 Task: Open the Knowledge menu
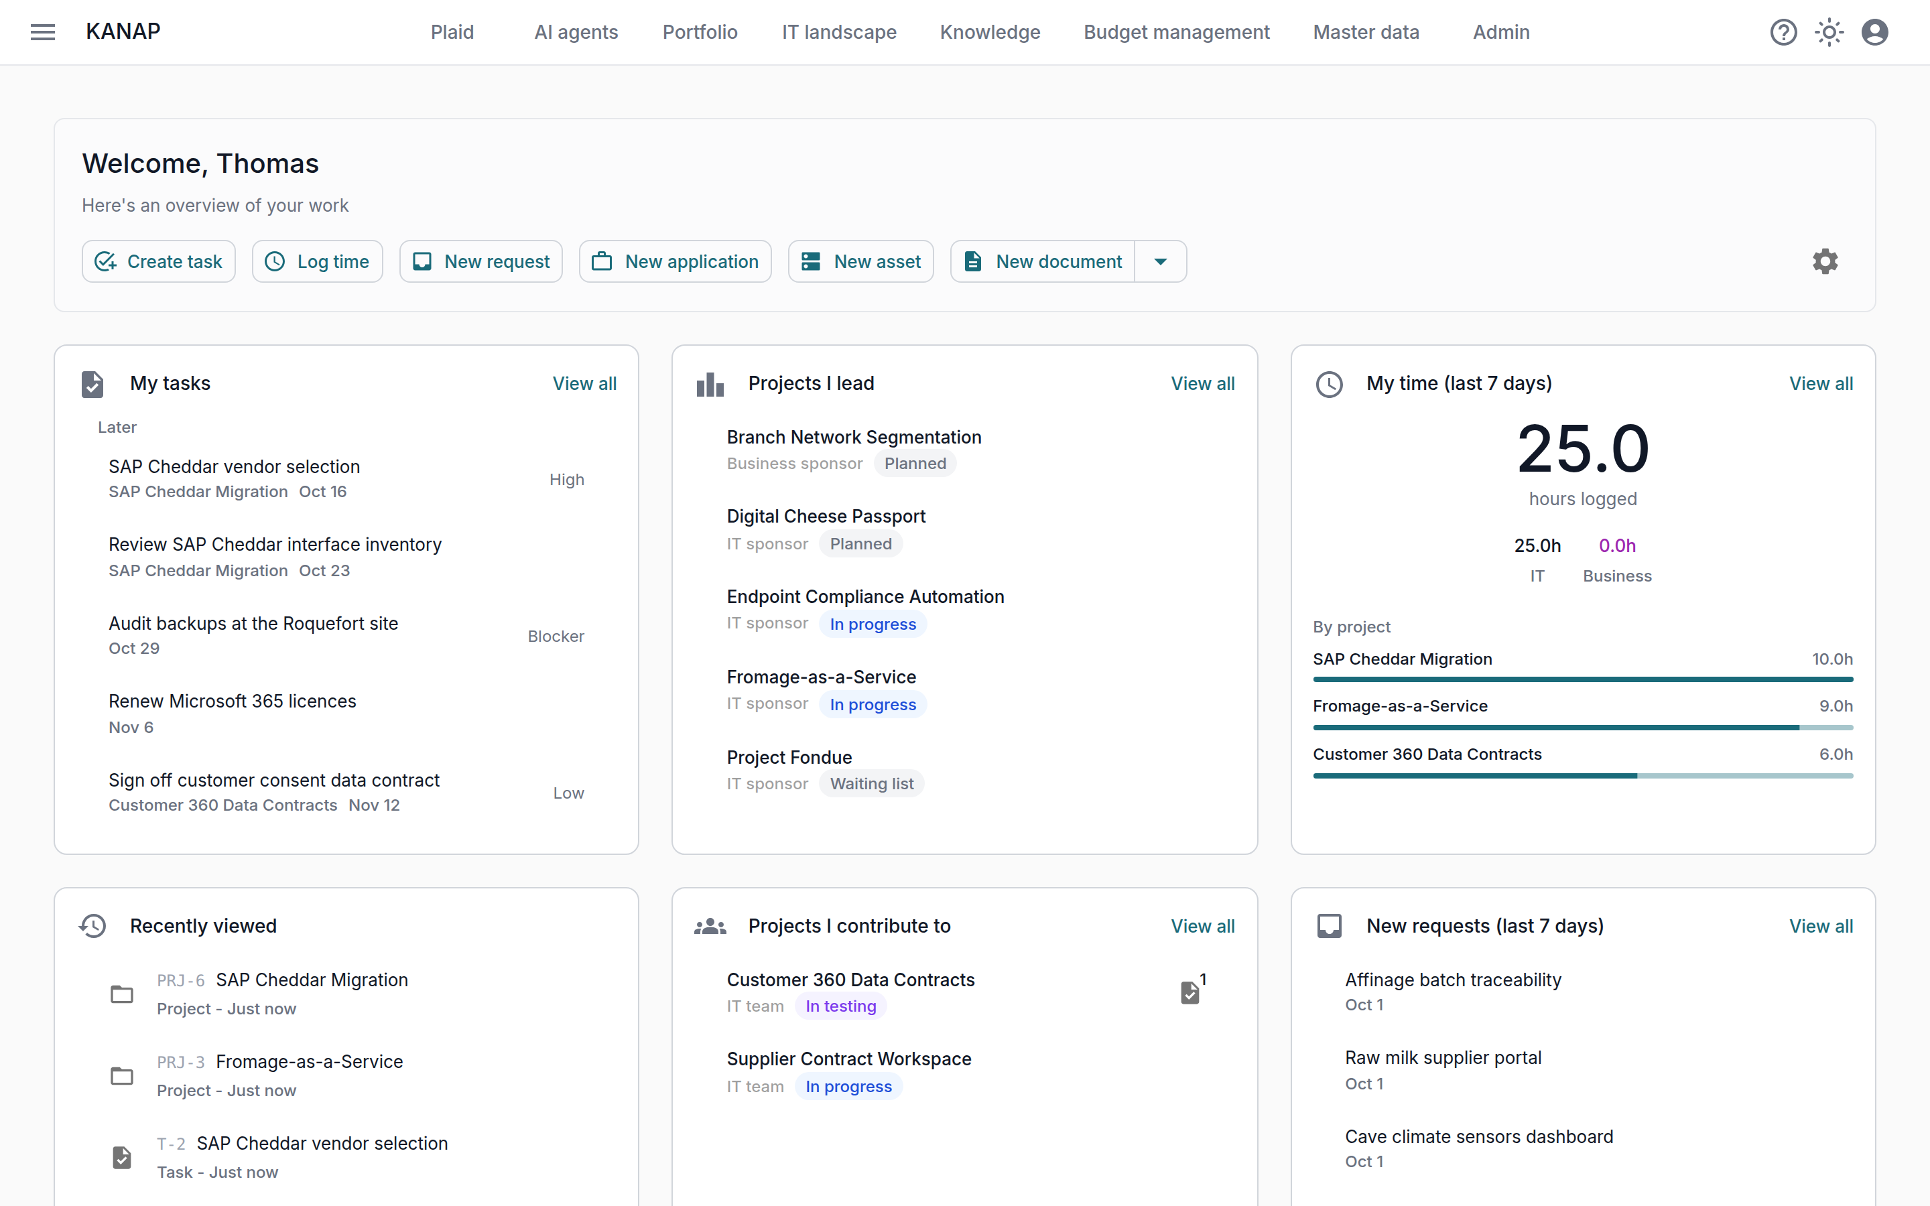point(990,32)
